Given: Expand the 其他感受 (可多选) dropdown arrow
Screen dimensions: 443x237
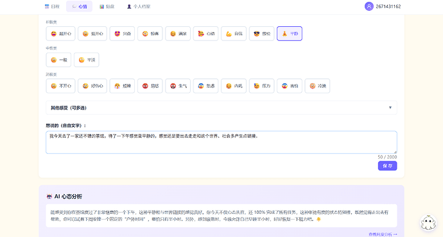Looking at the screenshot, I should point(390,108).
